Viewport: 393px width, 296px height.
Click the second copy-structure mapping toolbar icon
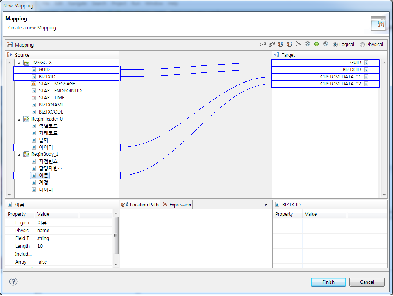point(290,44)
